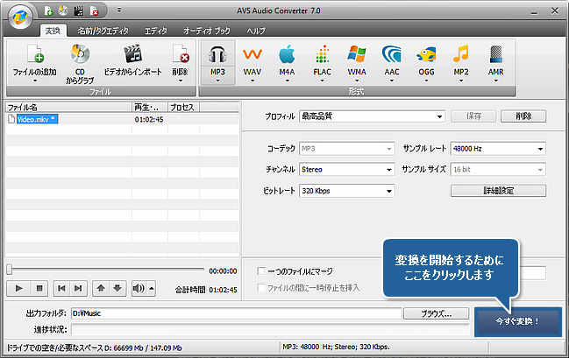Click the ファイルの追加 (Add File) icon
The image size is (569, 358).
[35, 54]
